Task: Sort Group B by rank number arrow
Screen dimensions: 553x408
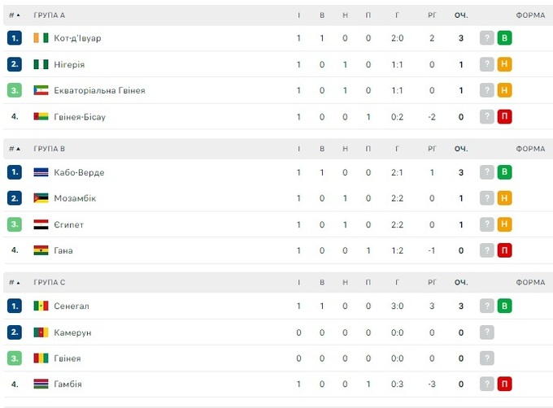Action: [x=15, y=150]
